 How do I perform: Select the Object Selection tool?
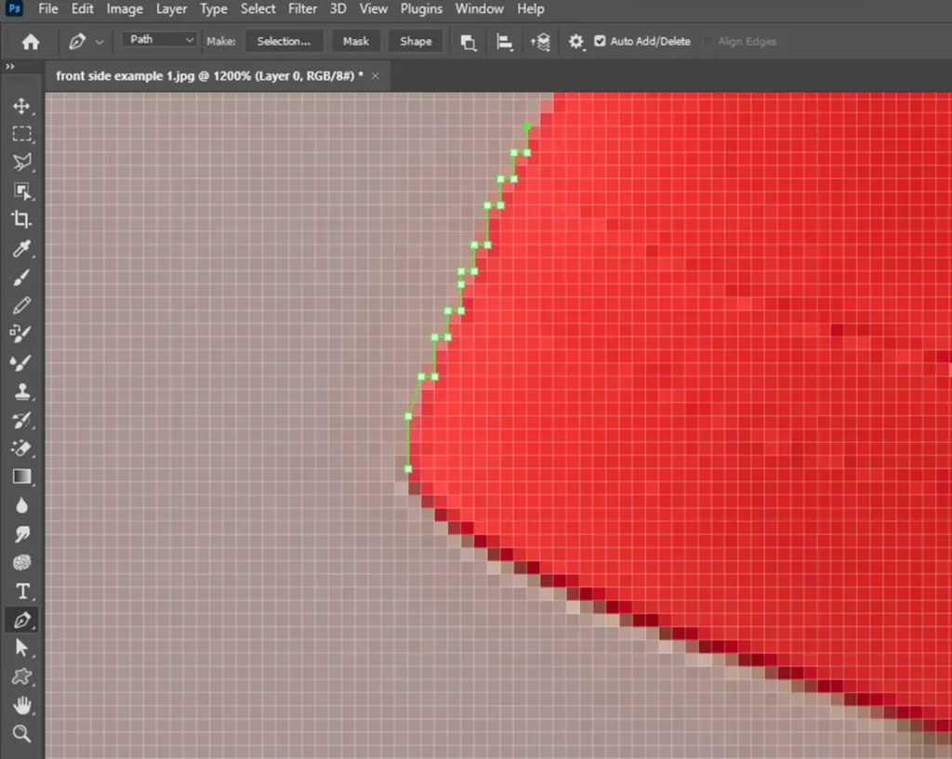tap(22, 191)
